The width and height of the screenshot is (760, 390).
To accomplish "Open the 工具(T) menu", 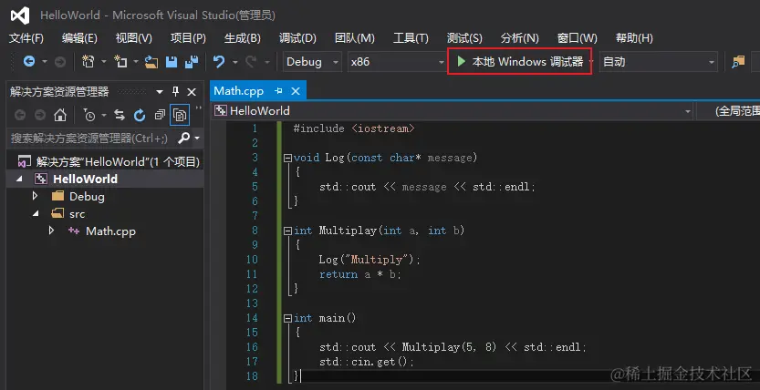I will (x=411, y=38).
